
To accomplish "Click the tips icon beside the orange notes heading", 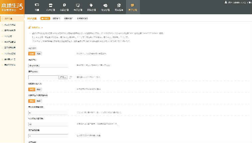I will [x=29, y=28].
